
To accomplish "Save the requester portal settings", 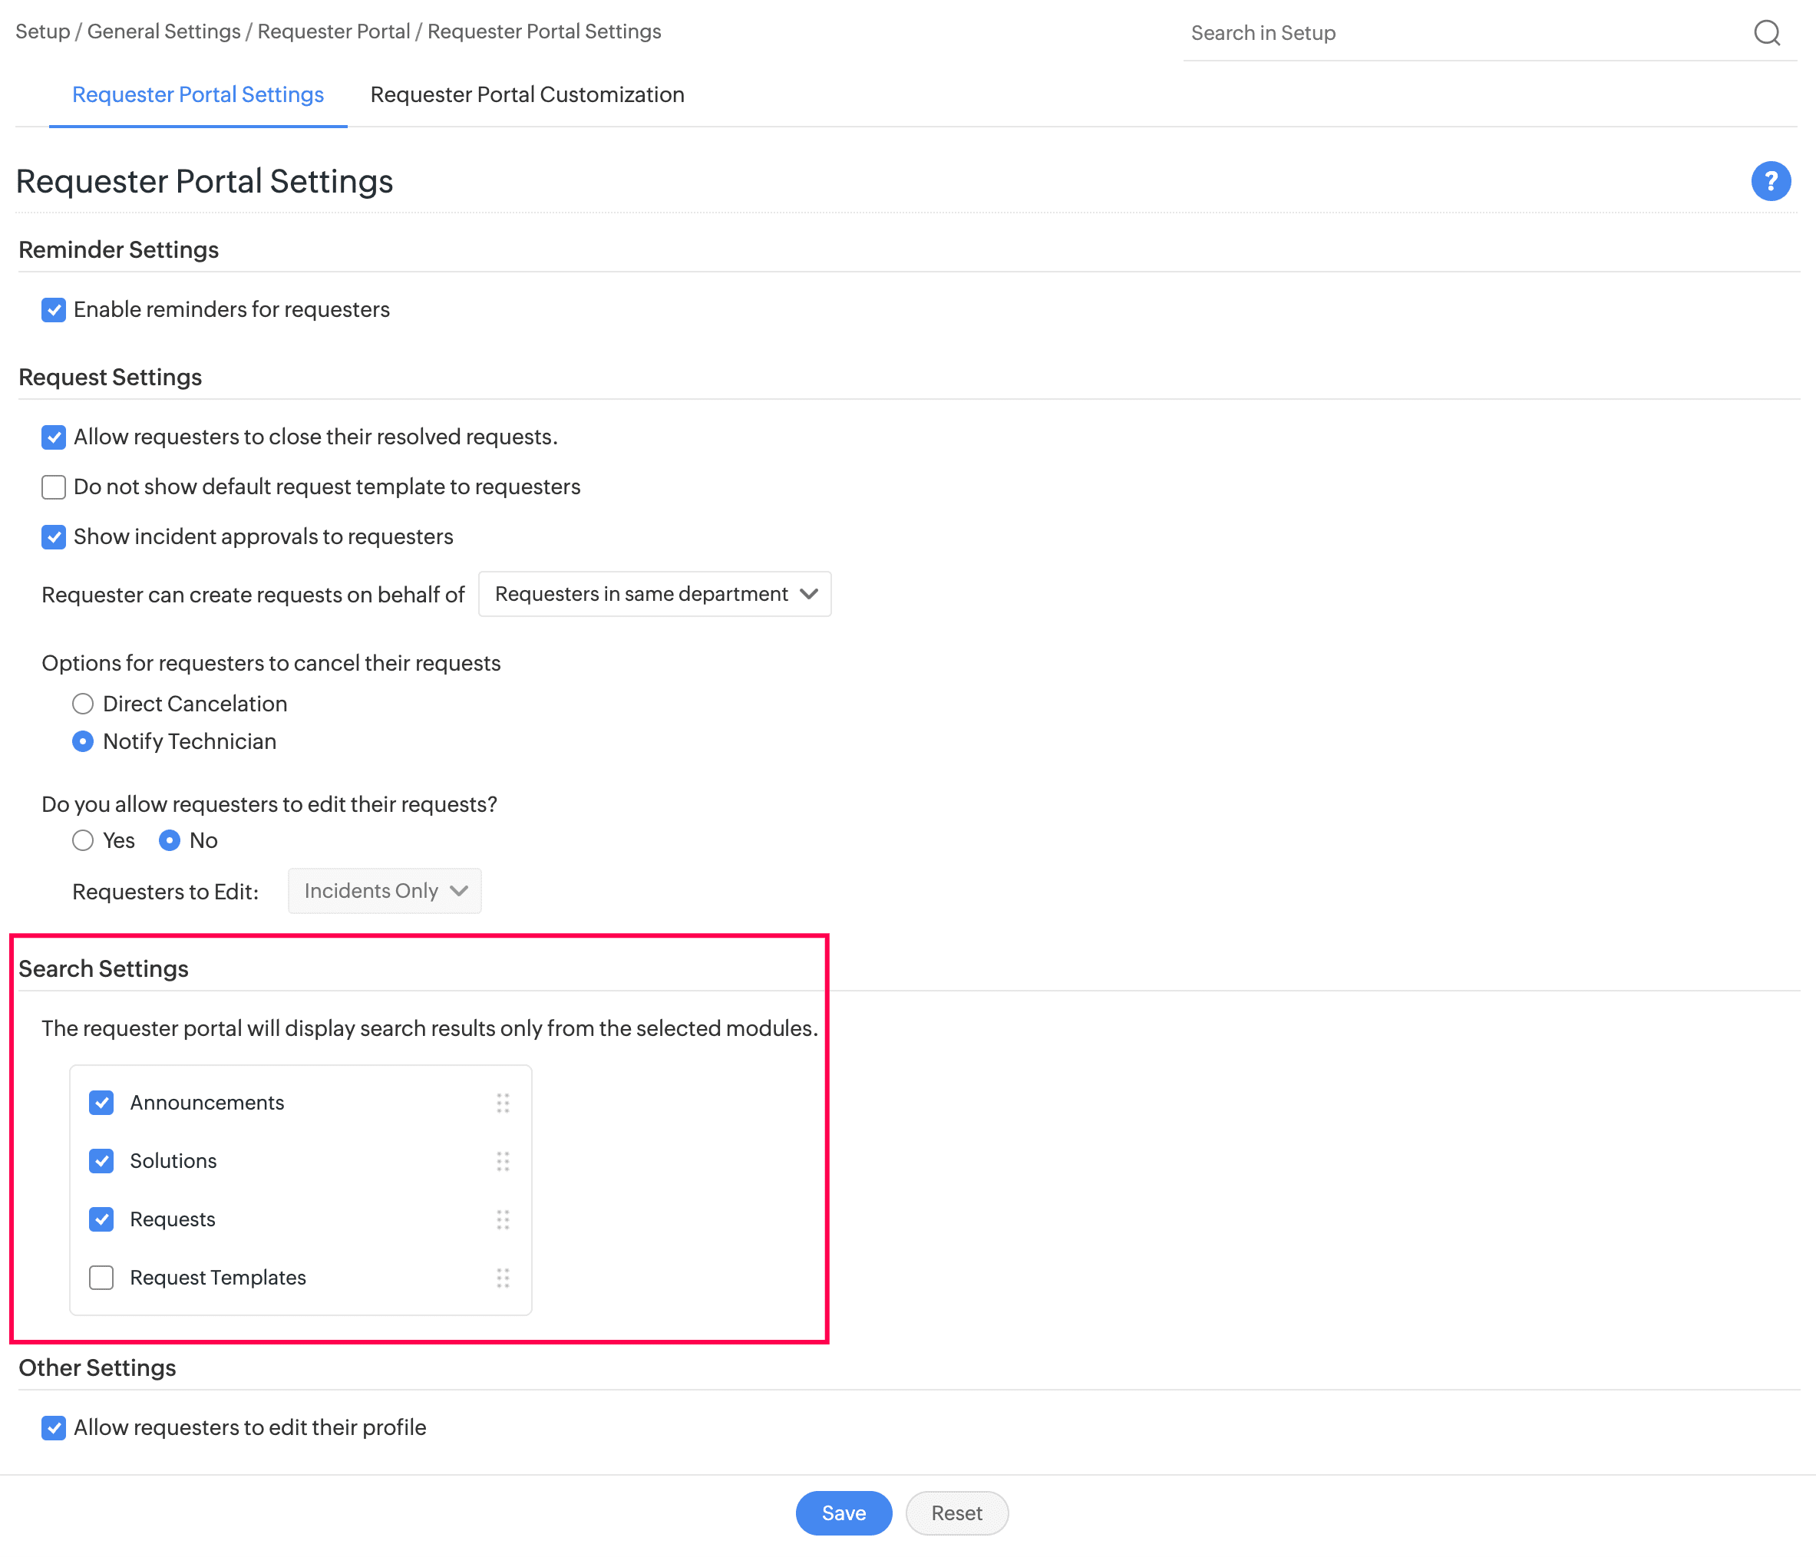I will [x=843, y=1512].
